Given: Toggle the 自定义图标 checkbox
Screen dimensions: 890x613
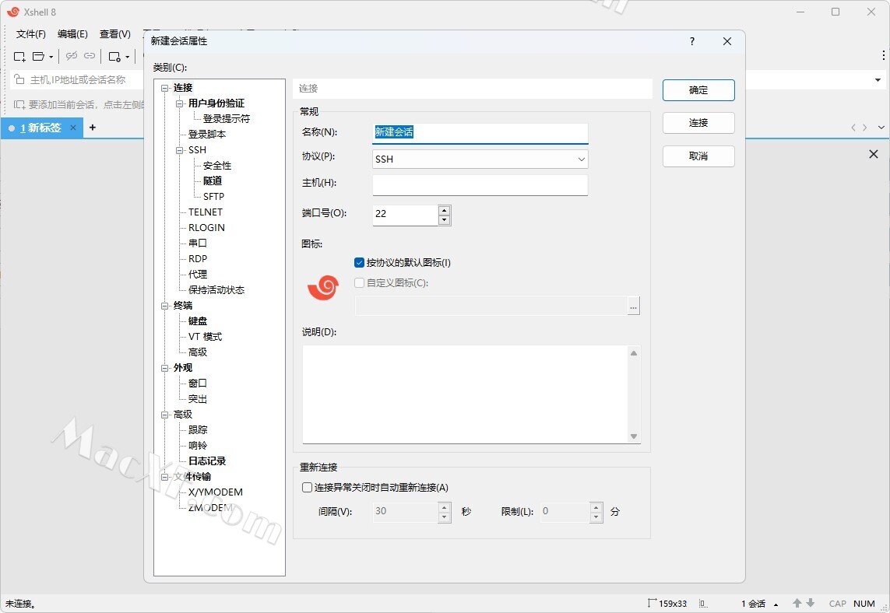Looking at the screenshot, I should click(x=359, y=282).
